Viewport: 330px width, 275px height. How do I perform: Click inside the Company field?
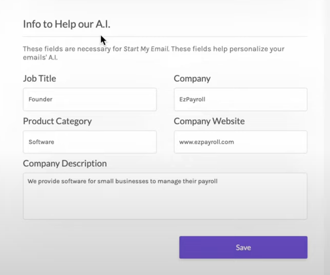tap(240, 99)
